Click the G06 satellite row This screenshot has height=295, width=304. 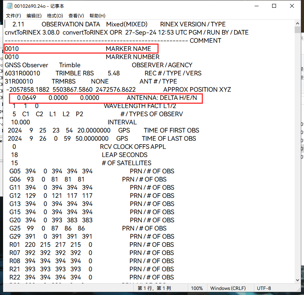pyautogui.click(x=88, y=179)
